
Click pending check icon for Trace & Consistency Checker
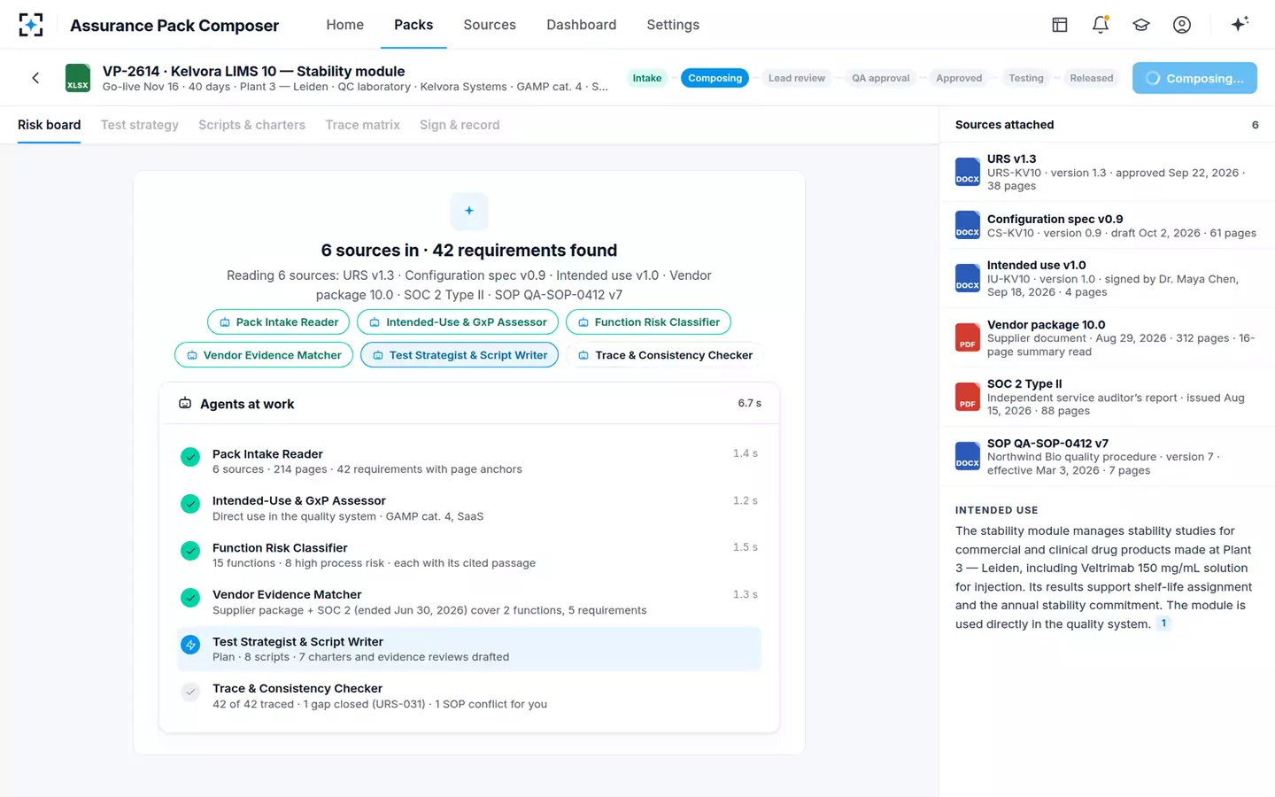[190, 692]
